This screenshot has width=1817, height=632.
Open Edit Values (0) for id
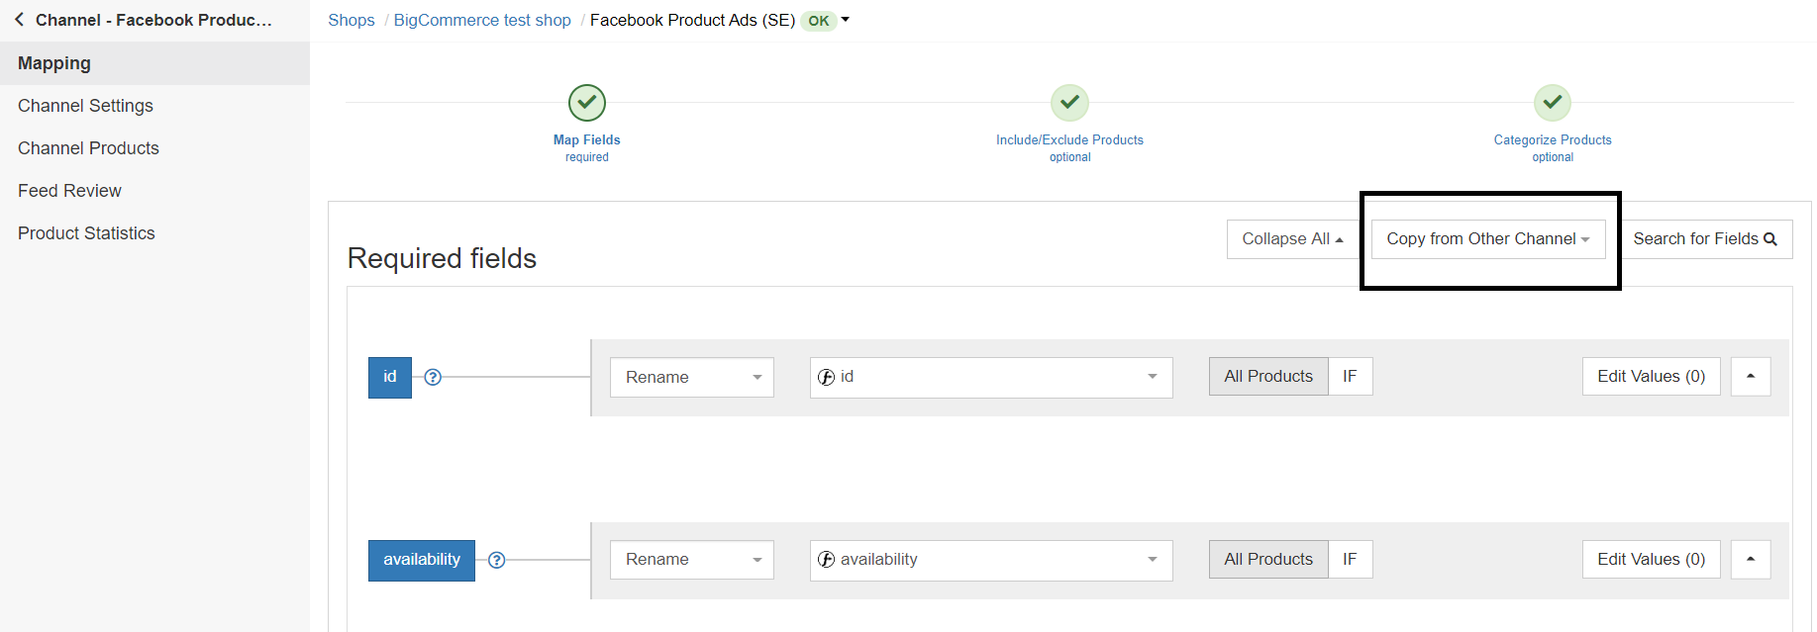(x=1652, y=377)
